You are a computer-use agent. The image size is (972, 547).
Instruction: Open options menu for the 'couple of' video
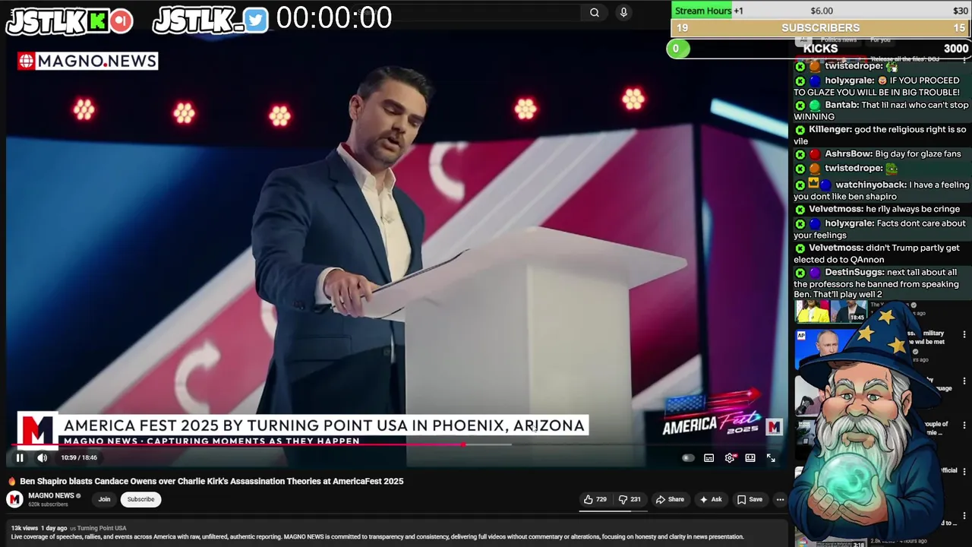coord(964,425)
